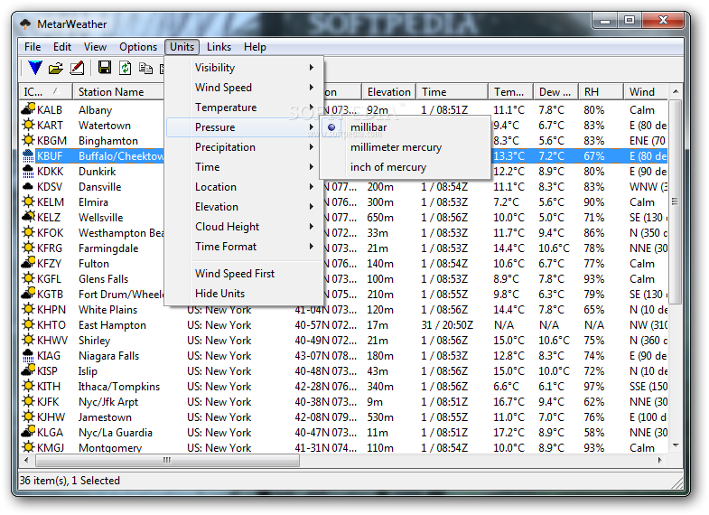709x515 pixels.
Task: Click the sun icon beside KJFK
Action: [x=28, y=401]
